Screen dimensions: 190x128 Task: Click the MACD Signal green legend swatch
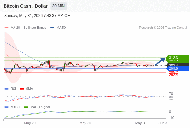[26, 107]
